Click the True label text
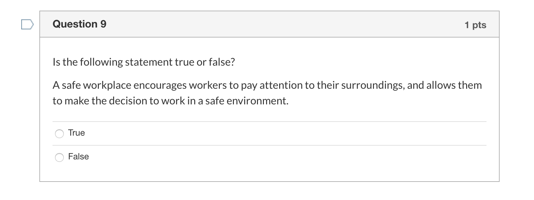Screen dimensions: 534x200 [x=76, y=133]
